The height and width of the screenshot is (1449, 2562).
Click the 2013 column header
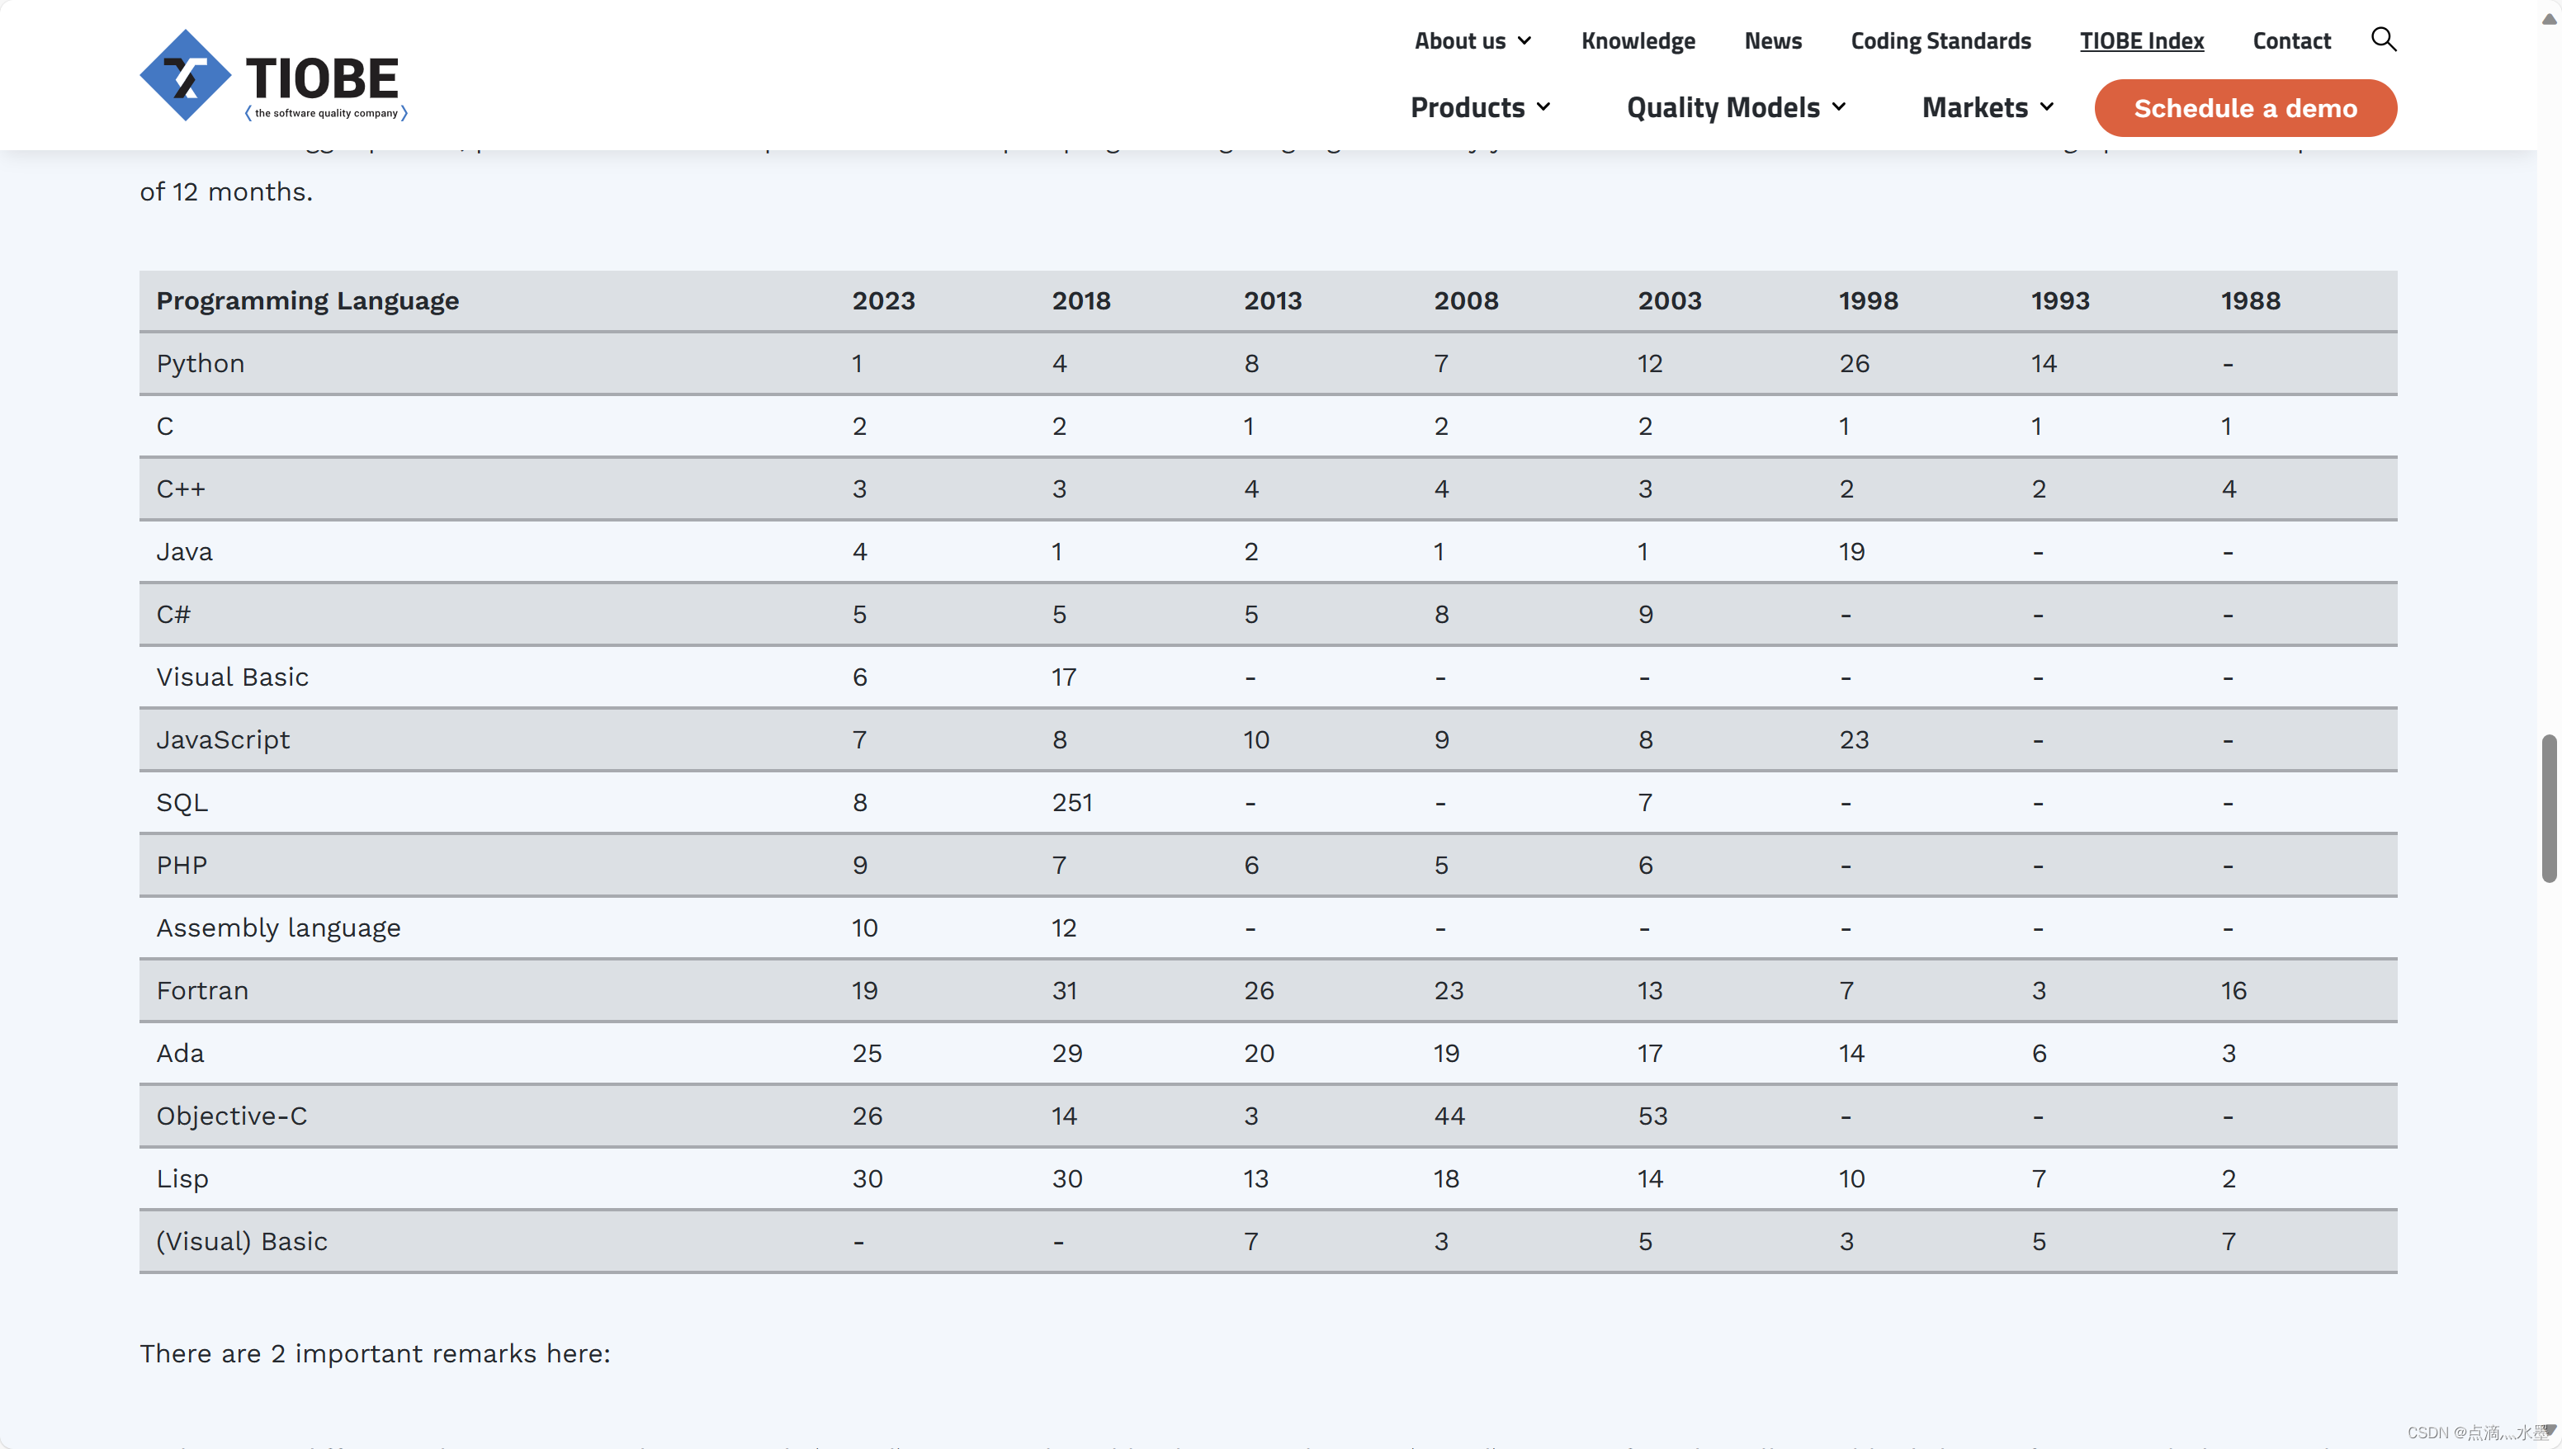[1272, 300]
